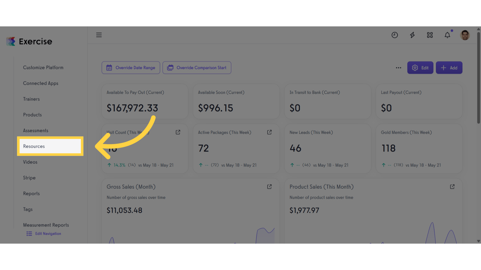Open Edit Navigation link

[44, 234]
